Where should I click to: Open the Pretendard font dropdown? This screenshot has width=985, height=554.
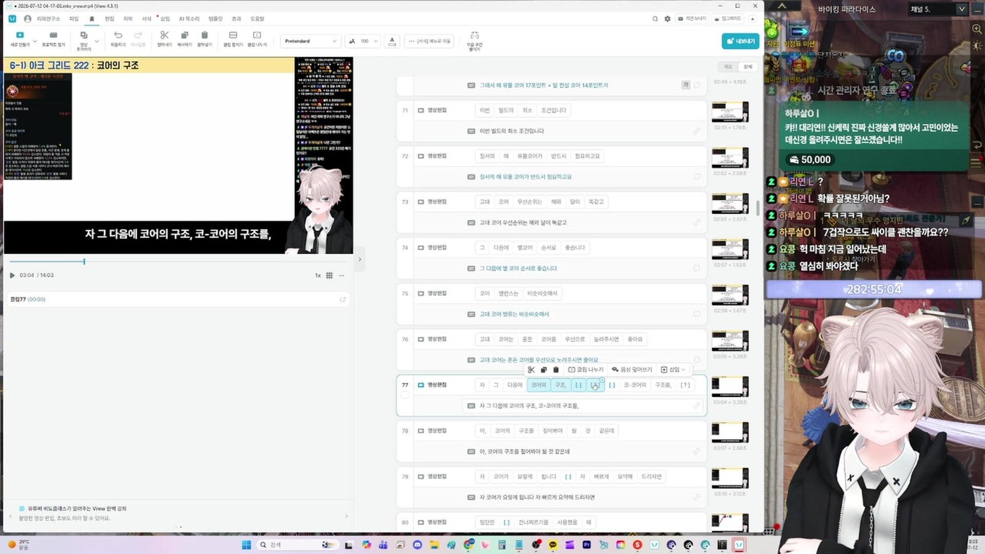click(x=310, y=41)
